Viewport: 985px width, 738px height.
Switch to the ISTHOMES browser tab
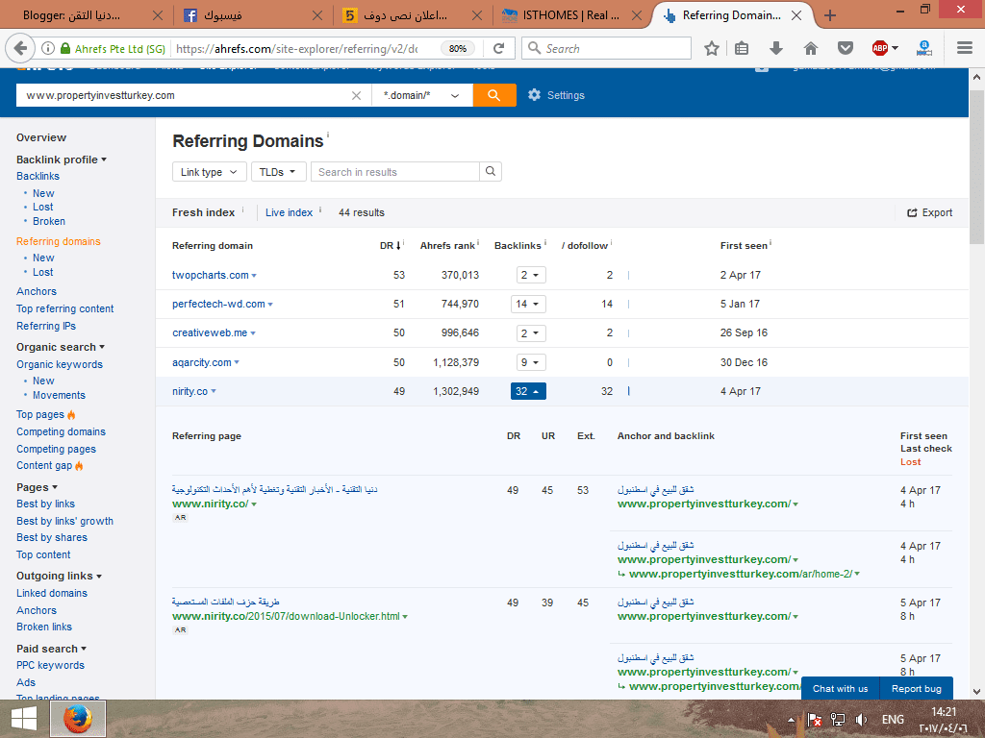pos(571,15)
